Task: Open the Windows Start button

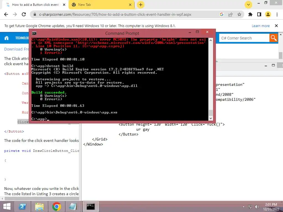Action: [7, 206]
